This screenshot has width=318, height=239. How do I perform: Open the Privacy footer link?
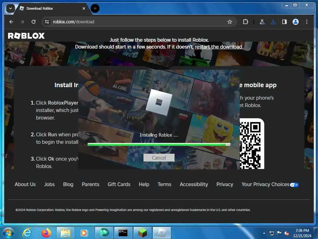[x=225, y=184]
